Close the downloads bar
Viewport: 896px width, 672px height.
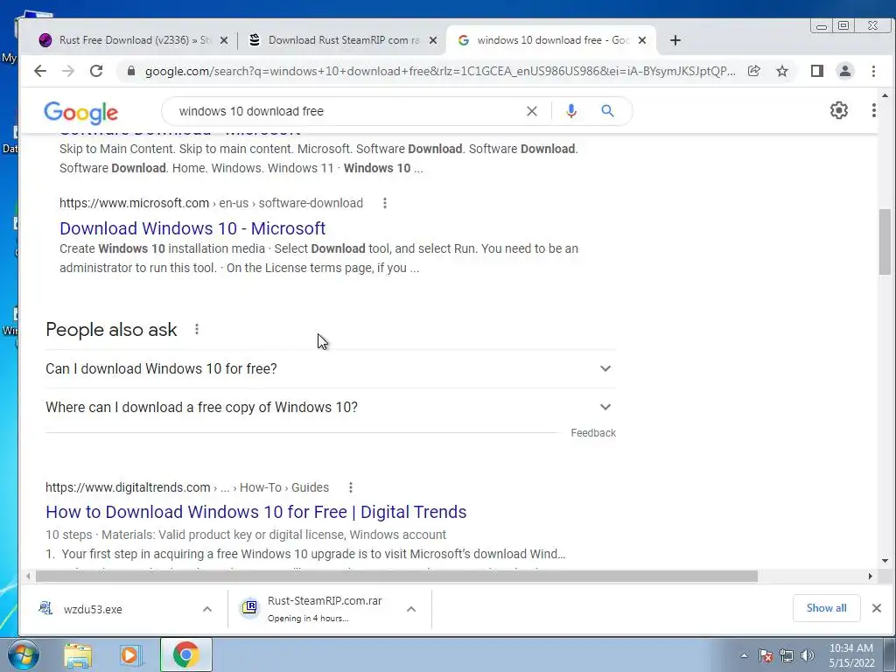tap(876, 608)
